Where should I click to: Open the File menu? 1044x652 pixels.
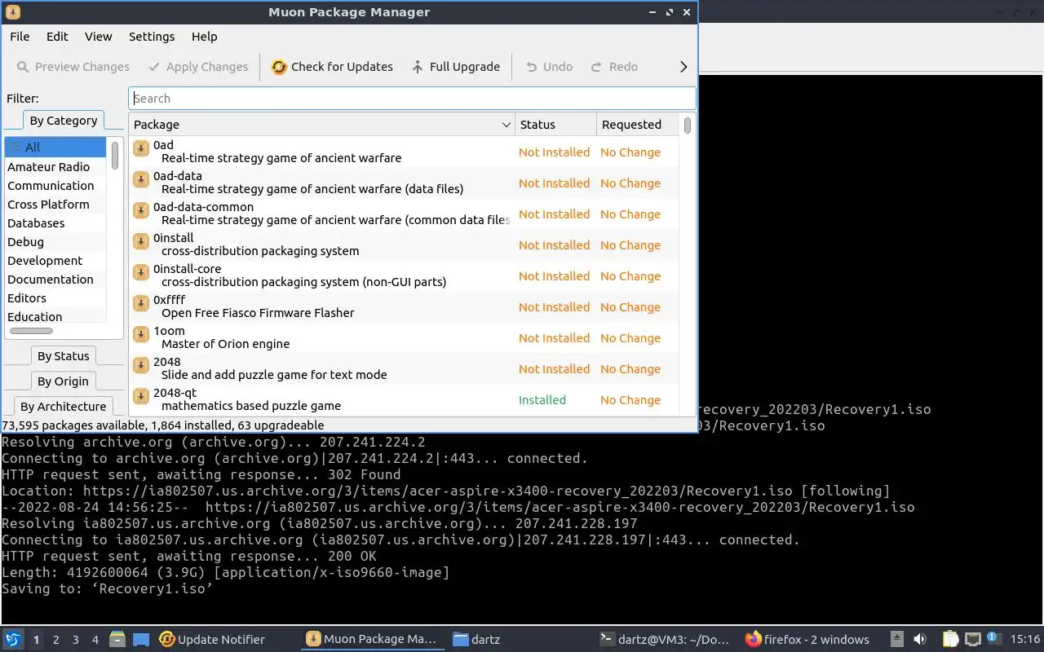tap(20, 37)
